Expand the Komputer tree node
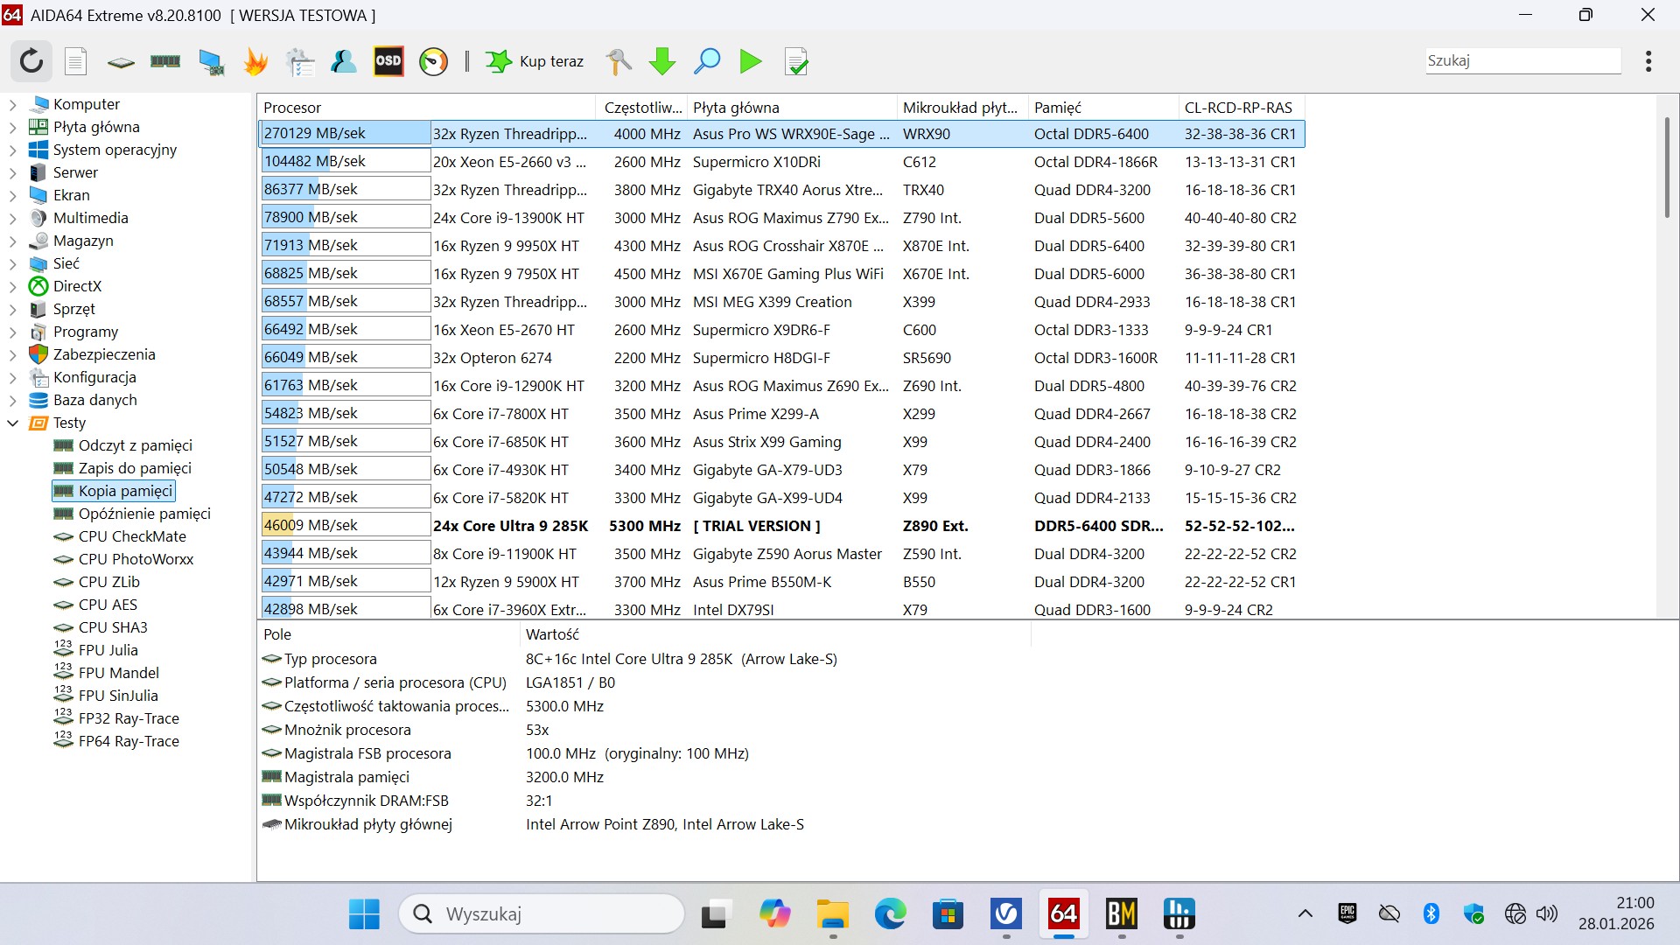Screen dimensions: 1680x945 pyautogui.click(x=12, y=105)
